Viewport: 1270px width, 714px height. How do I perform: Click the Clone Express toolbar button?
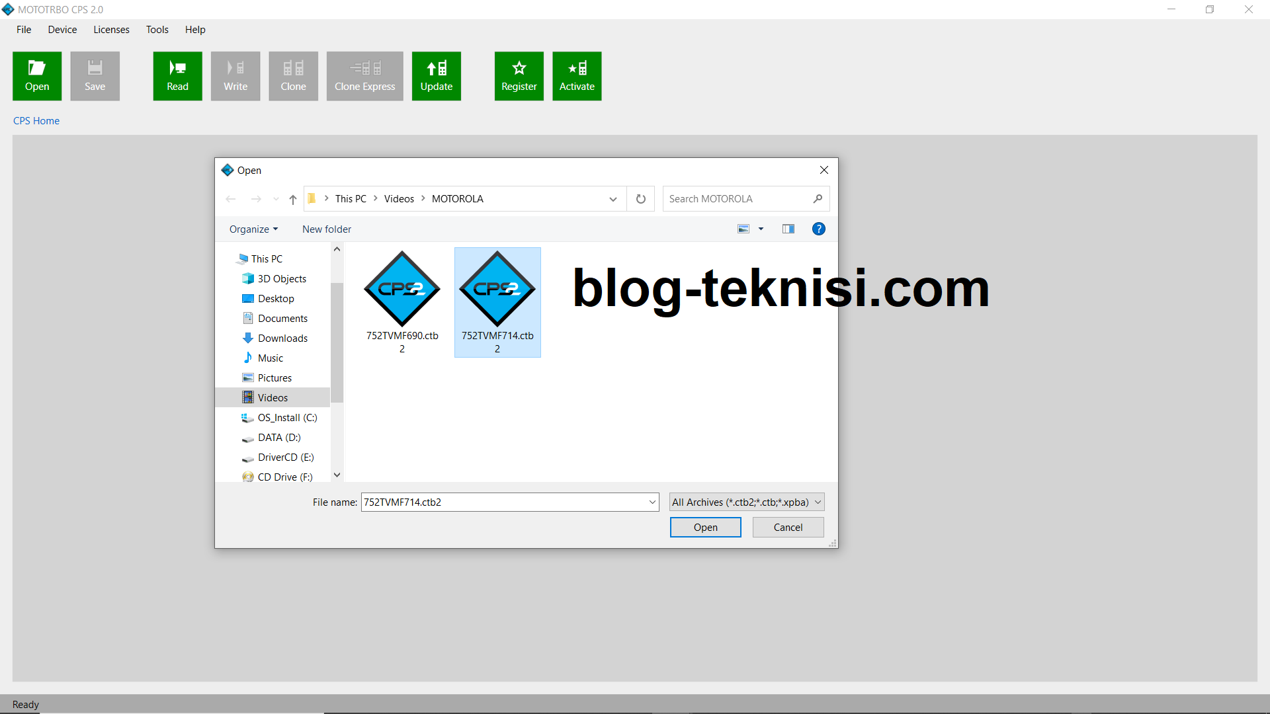pyautogui.click(x=364, y=76)
